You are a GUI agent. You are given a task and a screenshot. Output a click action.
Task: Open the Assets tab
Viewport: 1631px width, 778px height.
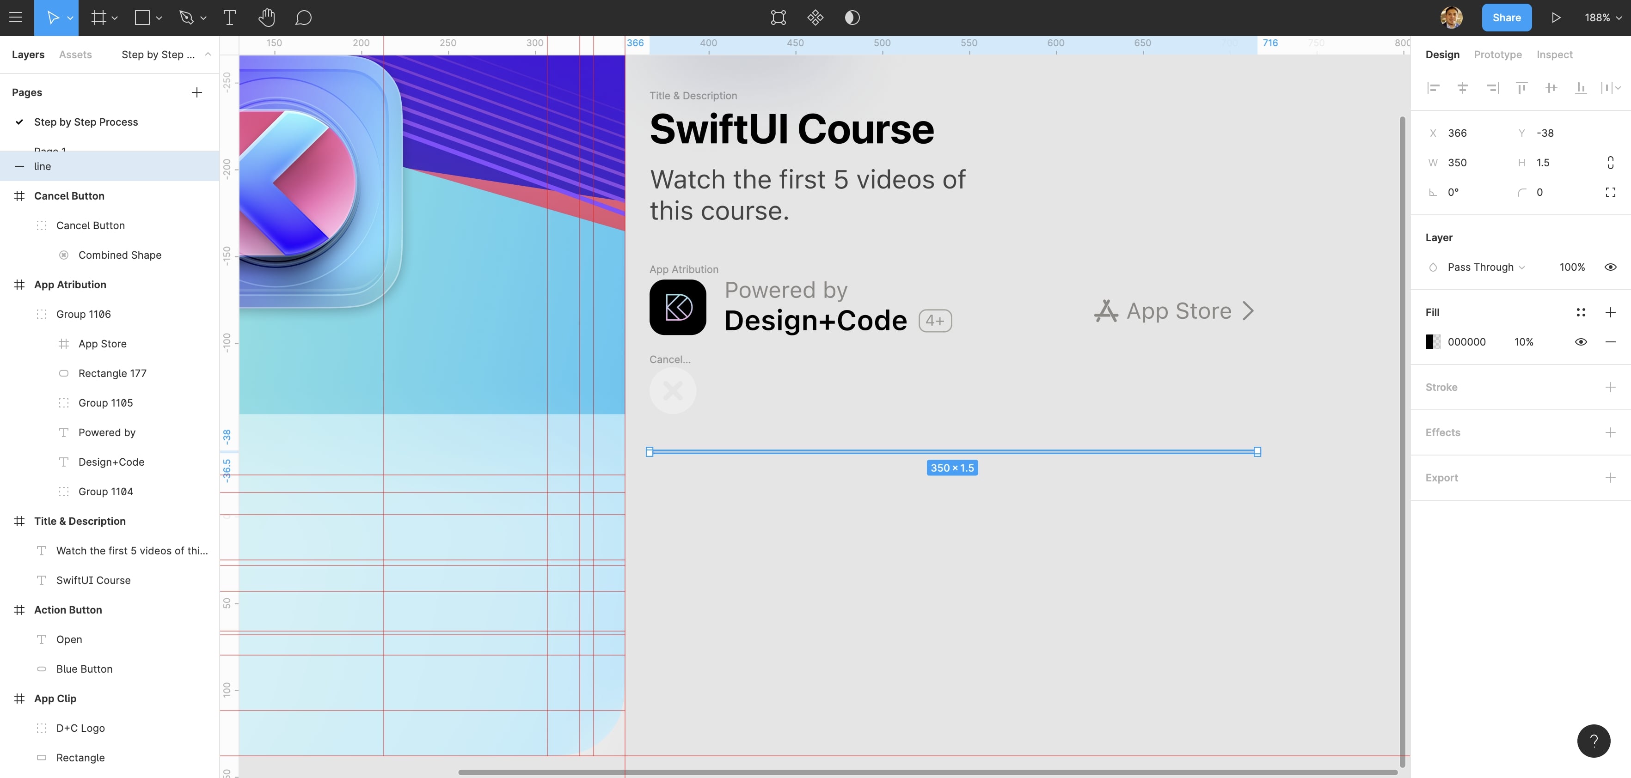(75, 55)
